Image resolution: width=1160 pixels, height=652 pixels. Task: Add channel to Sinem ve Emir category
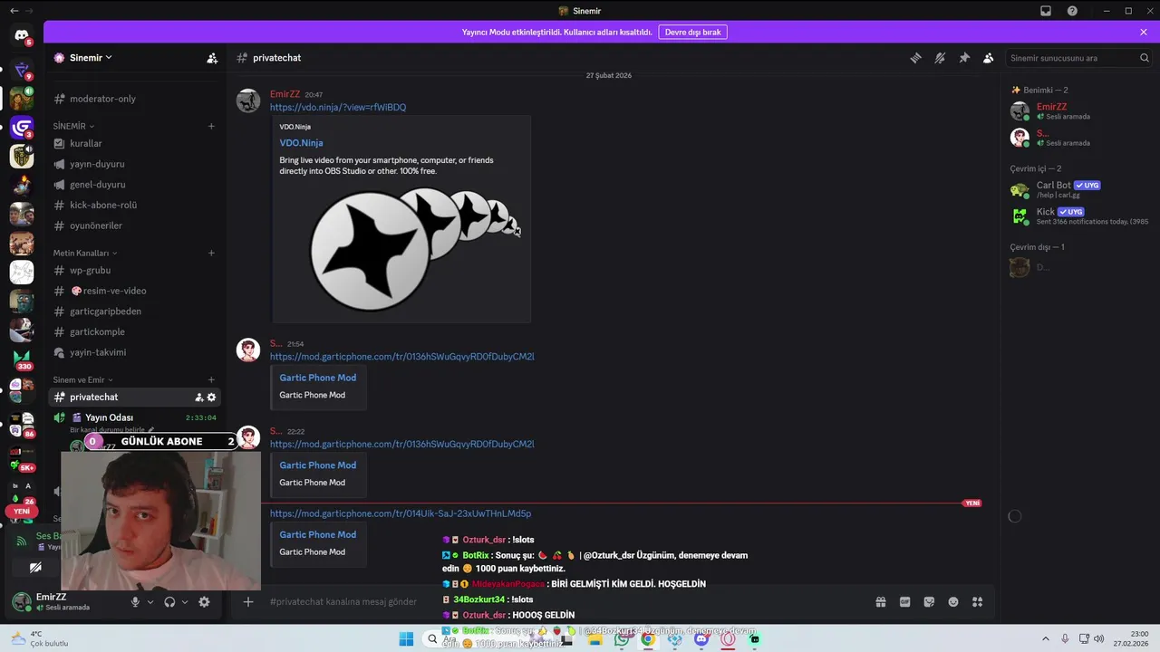click(211, 379)
